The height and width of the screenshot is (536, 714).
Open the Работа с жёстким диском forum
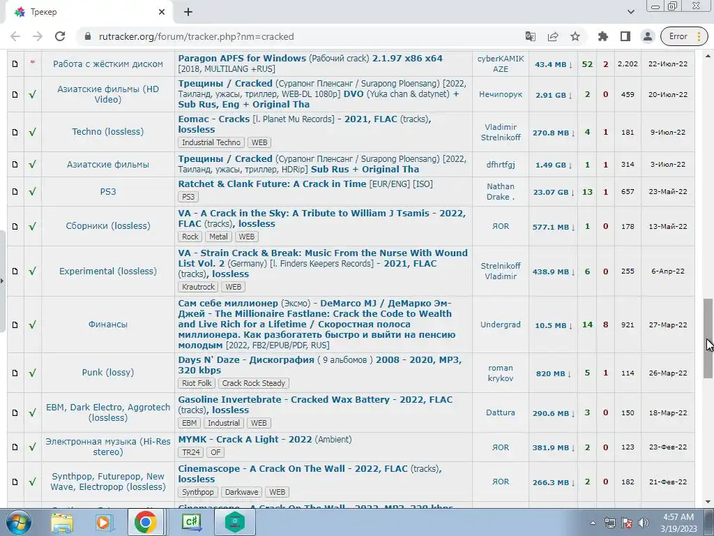[x=108, y=64]
